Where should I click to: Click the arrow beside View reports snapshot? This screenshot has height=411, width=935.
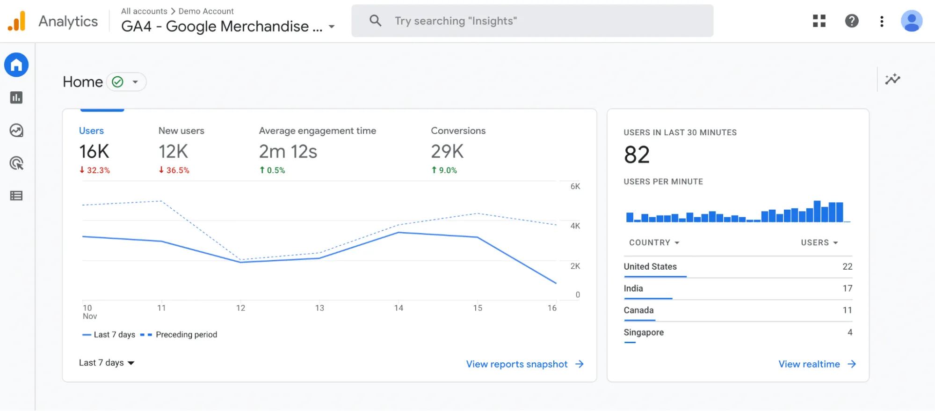(x=580, y=364)
